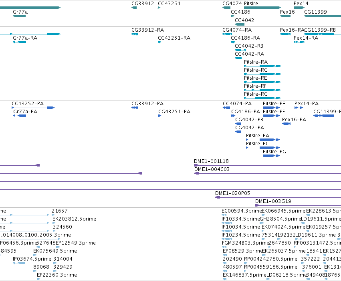Click the EK203812.5prime cDNA label
Viewport: 341px width, 281px height.
[x=74, y=219]
